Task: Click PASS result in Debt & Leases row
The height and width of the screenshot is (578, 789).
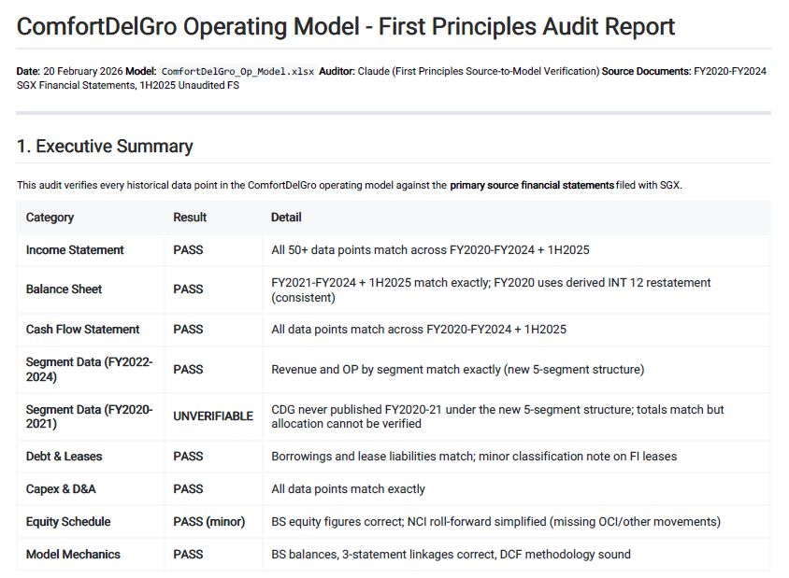Action: coord(188,457)
